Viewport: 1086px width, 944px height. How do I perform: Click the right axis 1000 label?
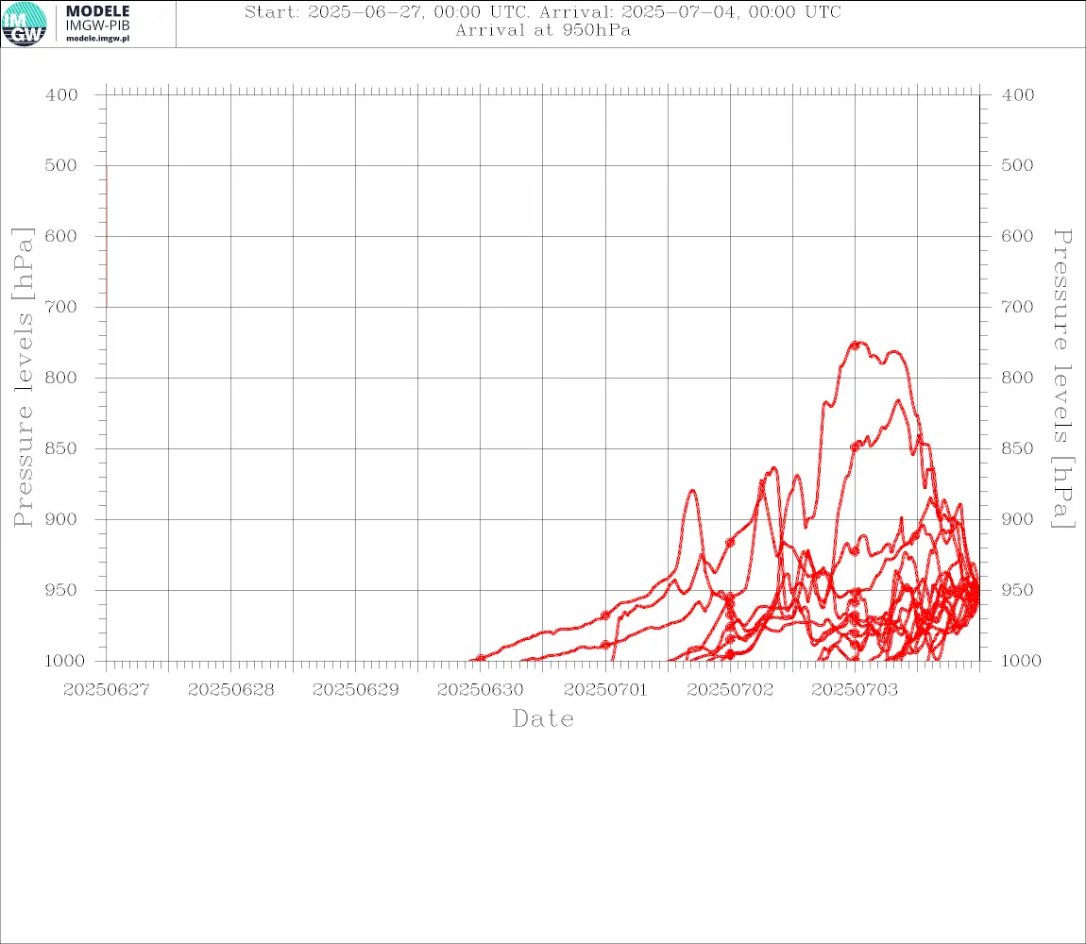click(1021, 661)
